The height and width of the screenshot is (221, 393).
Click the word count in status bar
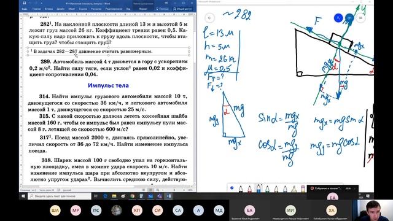point(47,190)
